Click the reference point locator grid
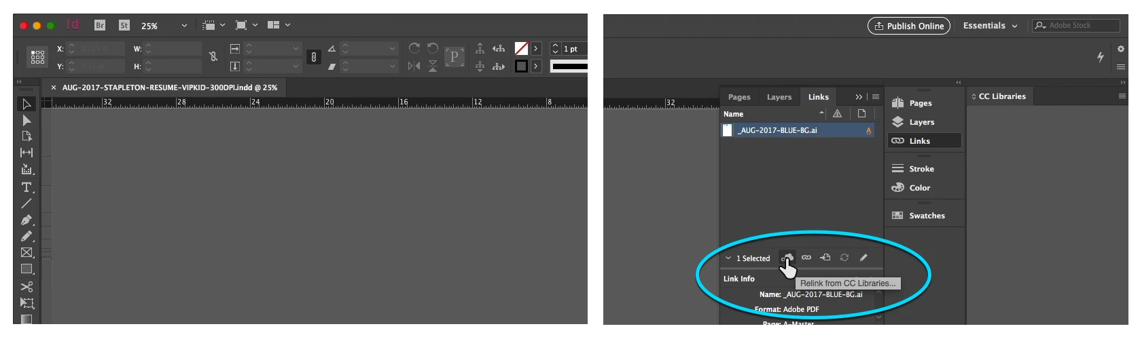 (x=38, y=57)
